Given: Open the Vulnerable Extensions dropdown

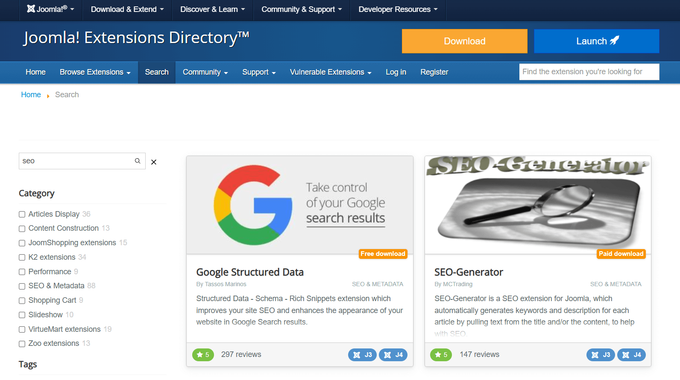Looking at the screenshot, I should (x=331, y=72).
